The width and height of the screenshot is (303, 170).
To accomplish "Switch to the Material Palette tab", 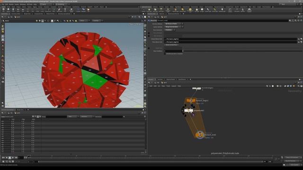I will (x=170, y=79).
